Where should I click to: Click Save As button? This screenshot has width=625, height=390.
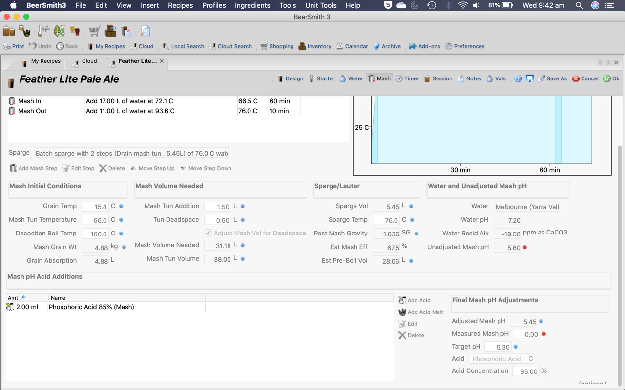click(552, 78)
